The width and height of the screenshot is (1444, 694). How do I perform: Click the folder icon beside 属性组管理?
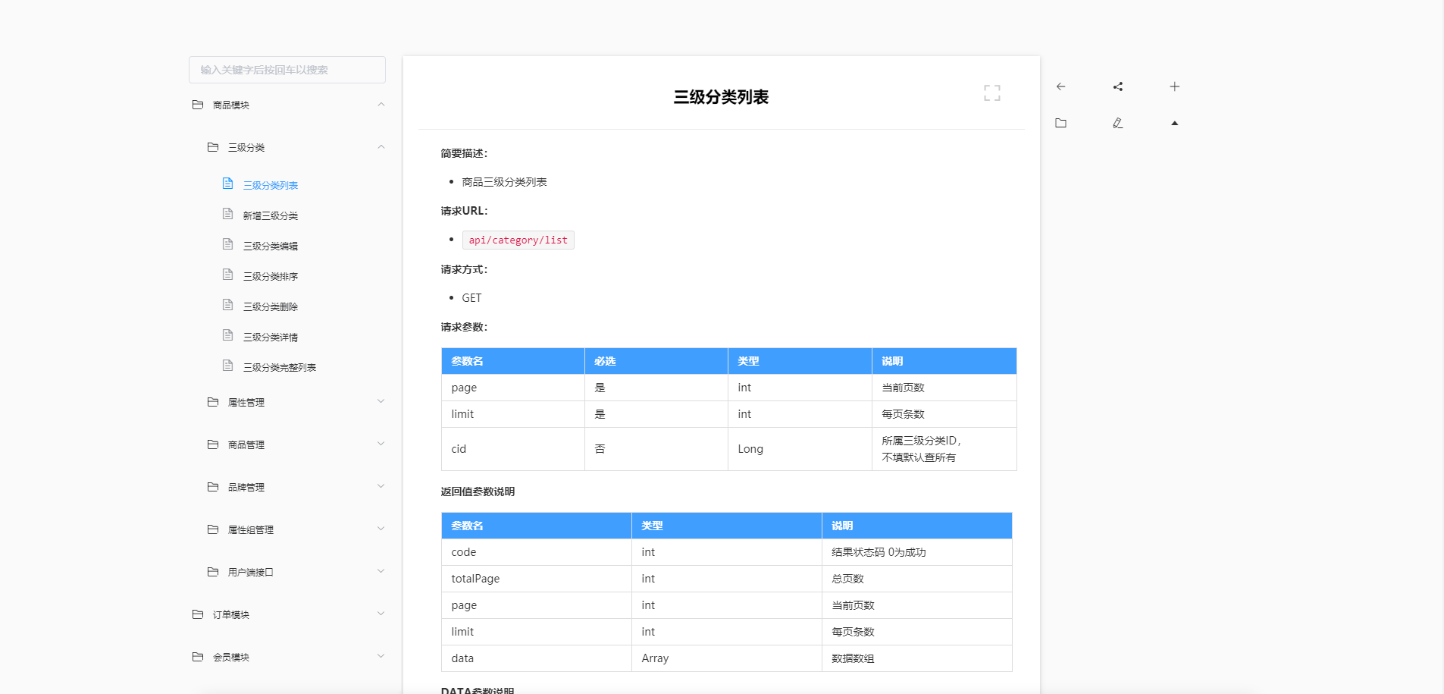[x=213, y=529]
